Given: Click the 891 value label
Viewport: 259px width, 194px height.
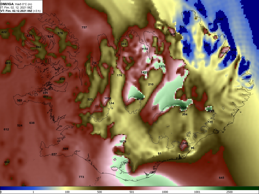Looking at the screenshot, I should pos(172,34).
